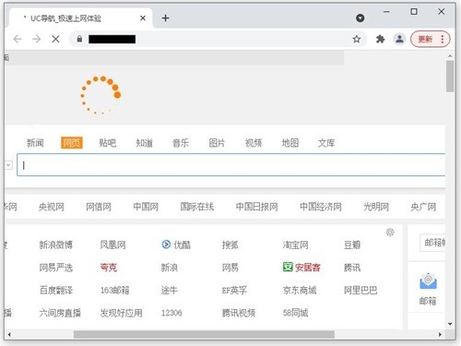Open the search engine dropdown arrow
461x346 pixels.
click(8, 165)
